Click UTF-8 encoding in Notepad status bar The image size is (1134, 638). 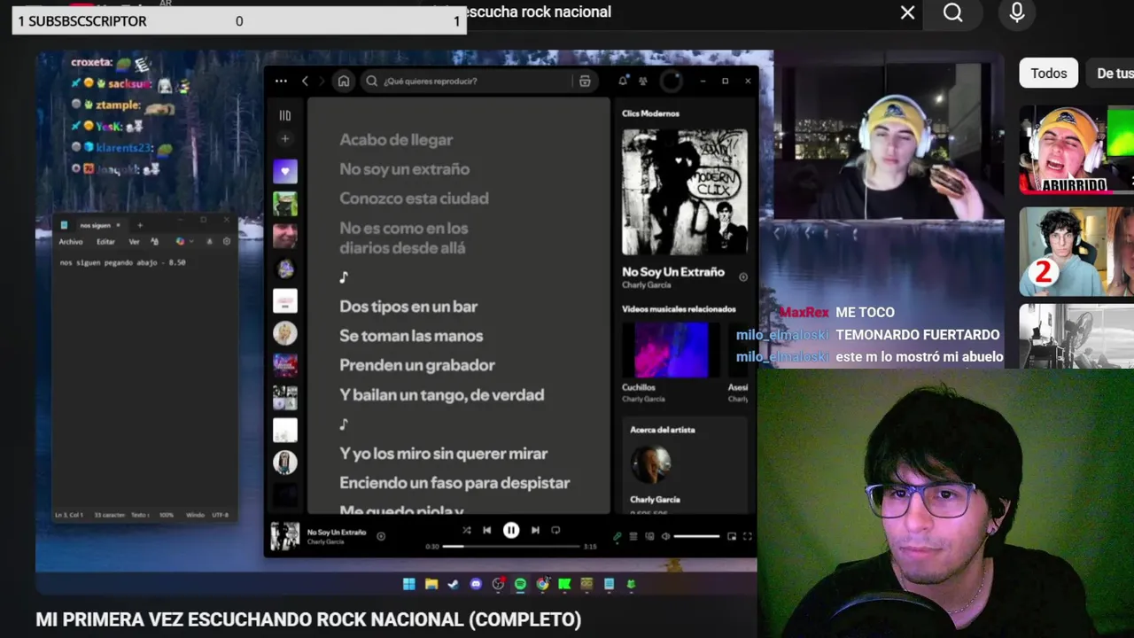pyautogui.click(x=221, y=515)
